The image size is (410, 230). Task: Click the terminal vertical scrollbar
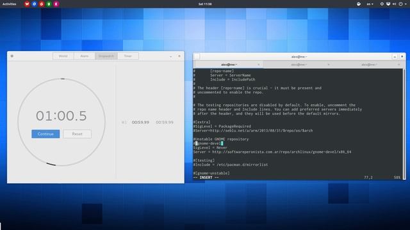tap(404, 124)
